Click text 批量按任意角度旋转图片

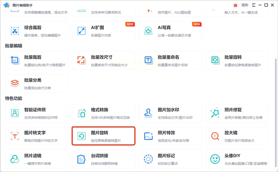pos(243,65)
